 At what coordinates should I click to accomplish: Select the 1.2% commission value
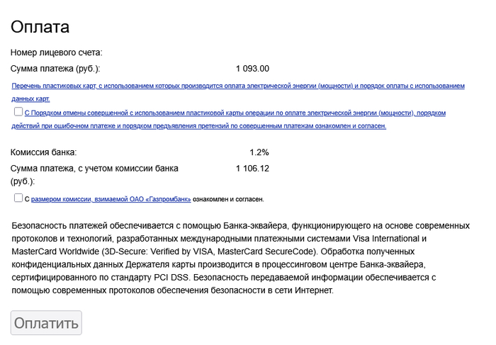pyautogui.click(x=259, y=152)
